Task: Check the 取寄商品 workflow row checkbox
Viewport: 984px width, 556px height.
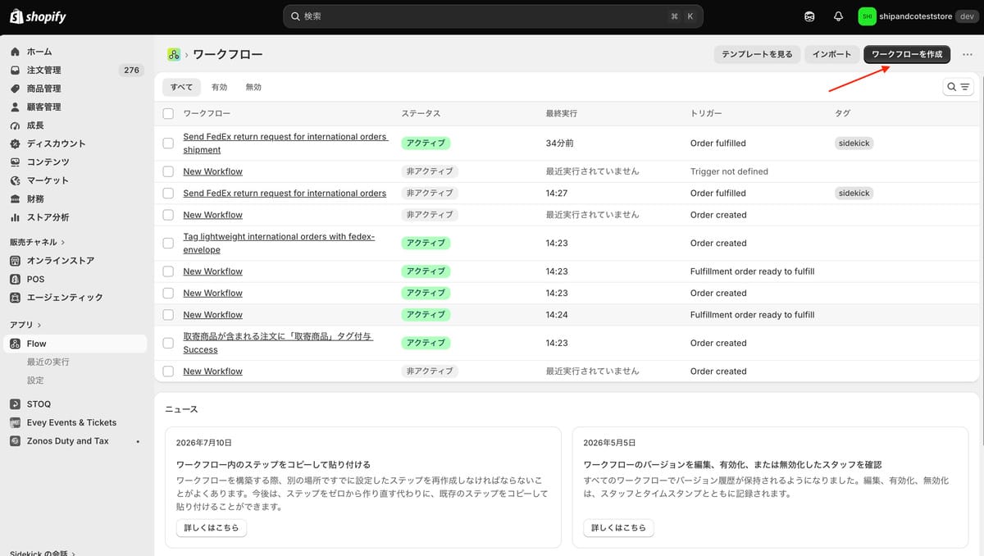Action: coord(168,343)
